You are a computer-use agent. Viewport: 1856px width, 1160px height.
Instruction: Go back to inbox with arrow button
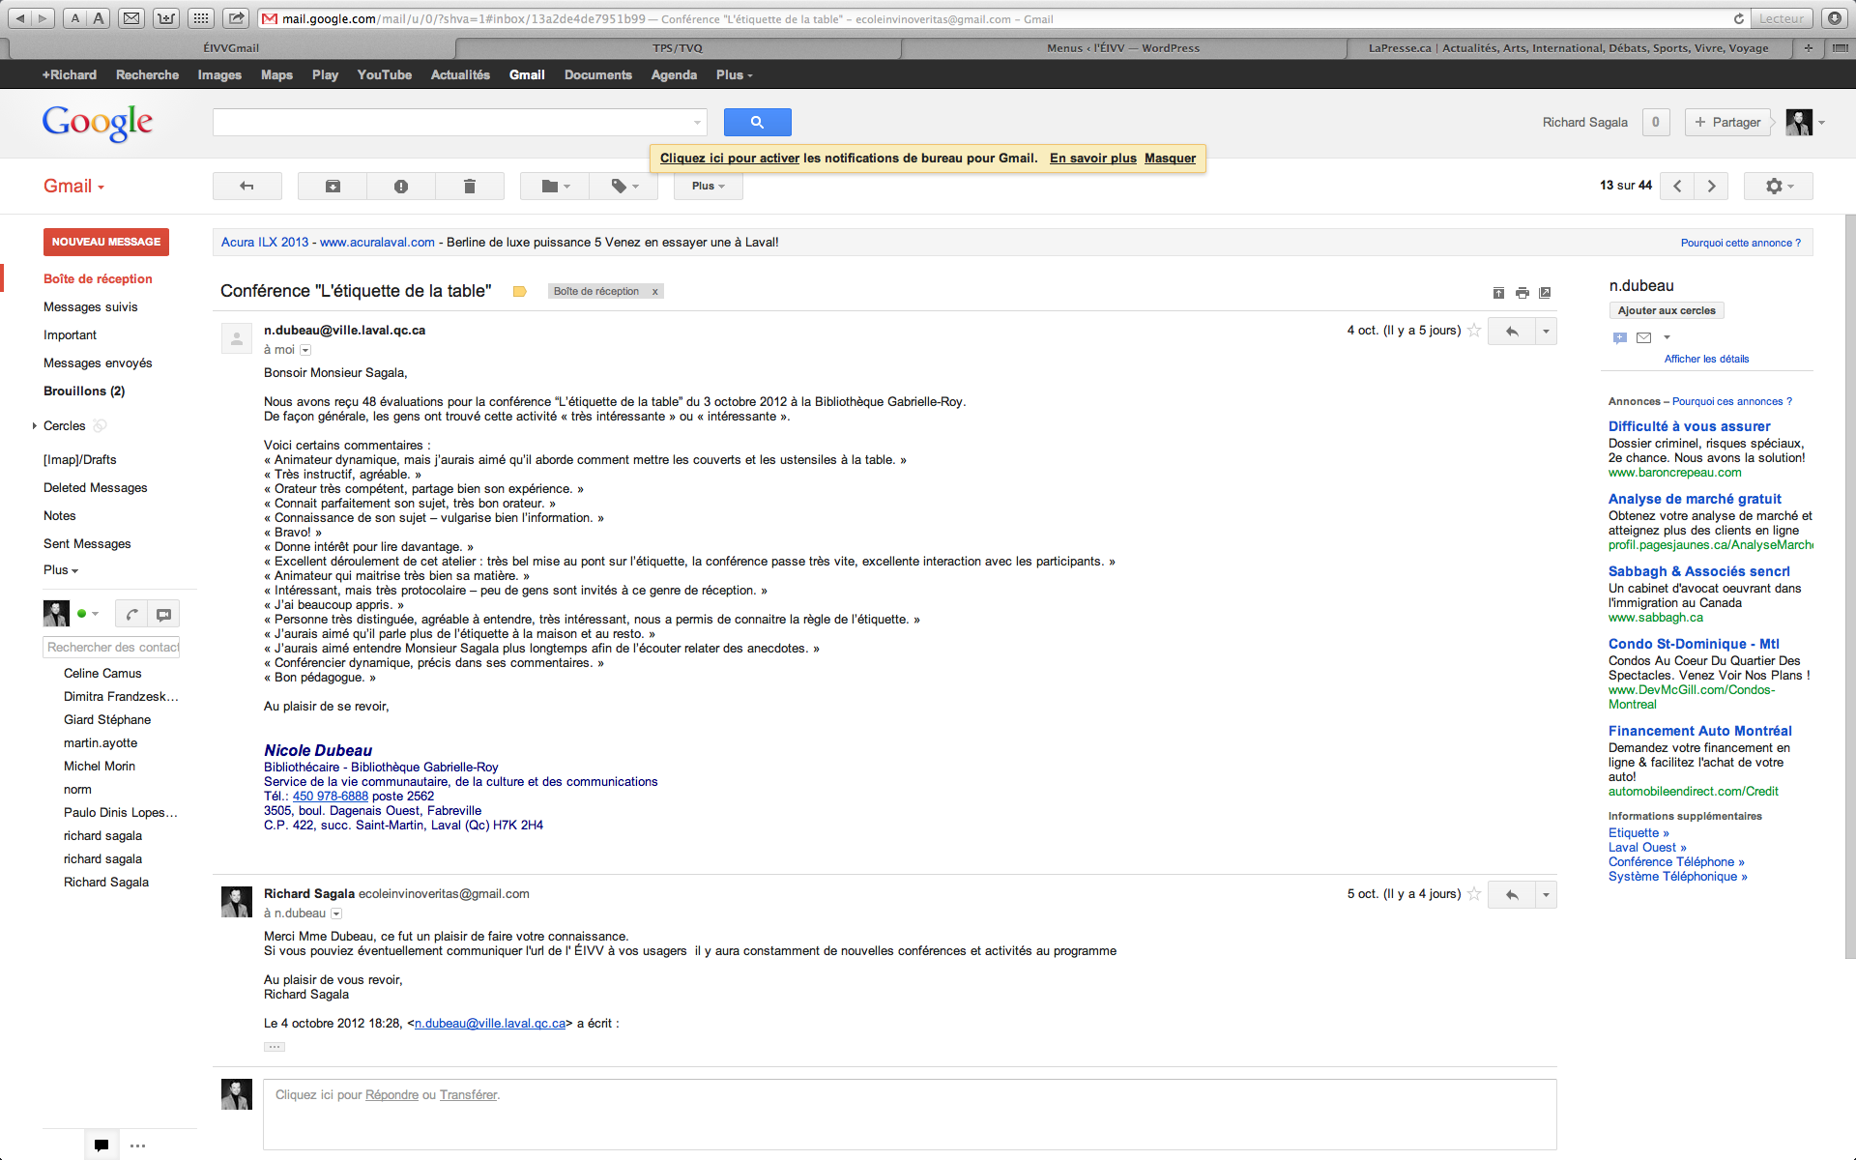pos(246,186)
